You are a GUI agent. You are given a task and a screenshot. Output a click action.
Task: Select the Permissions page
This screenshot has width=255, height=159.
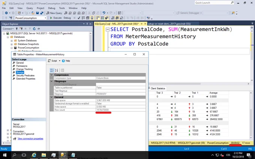(22, 66)
